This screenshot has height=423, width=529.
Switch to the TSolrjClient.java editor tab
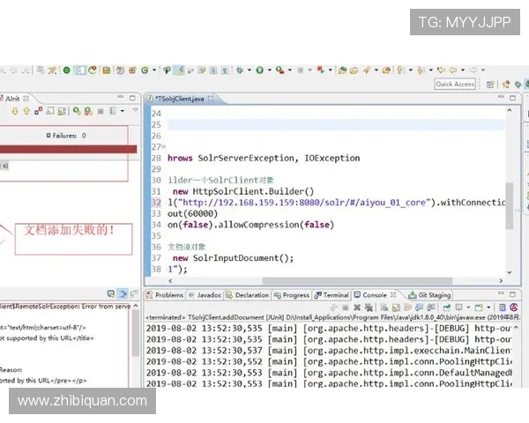190,100
